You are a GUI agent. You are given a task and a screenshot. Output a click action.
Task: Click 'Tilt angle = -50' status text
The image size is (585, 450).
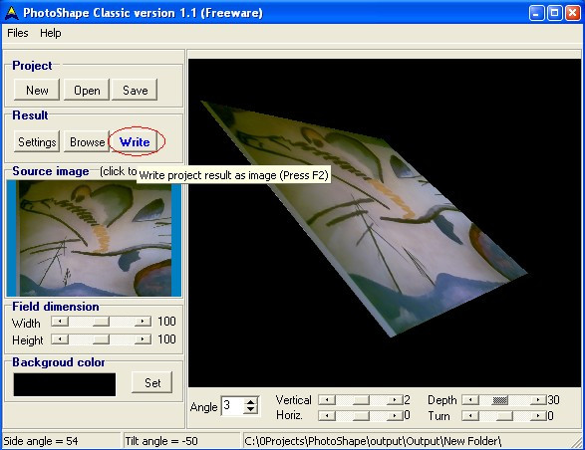point(161,441)
